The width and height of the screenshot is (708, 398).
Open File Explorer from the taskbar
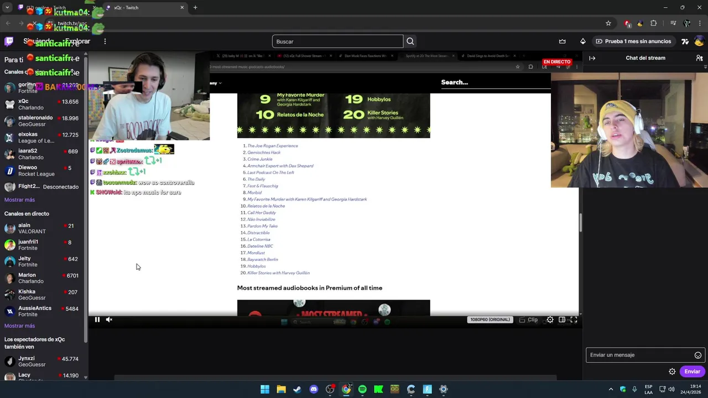[281, 389]
